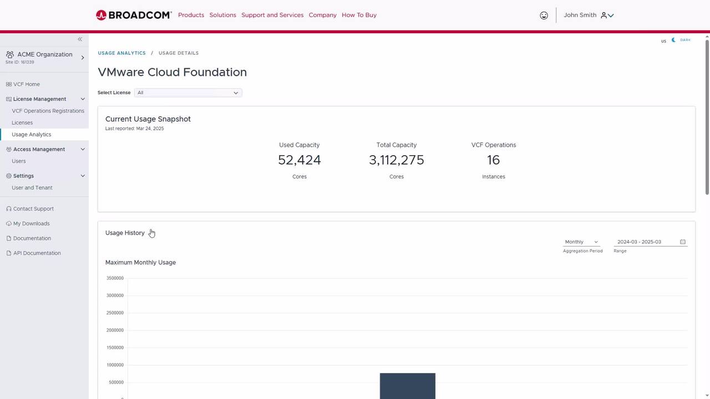
Task: Open the Monthly aggregation period dropdown
Action: (x=581, y=242)
